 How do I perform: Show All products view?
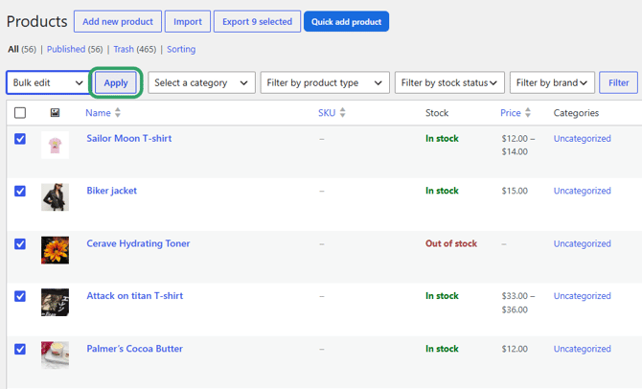(x=13, y=49)
